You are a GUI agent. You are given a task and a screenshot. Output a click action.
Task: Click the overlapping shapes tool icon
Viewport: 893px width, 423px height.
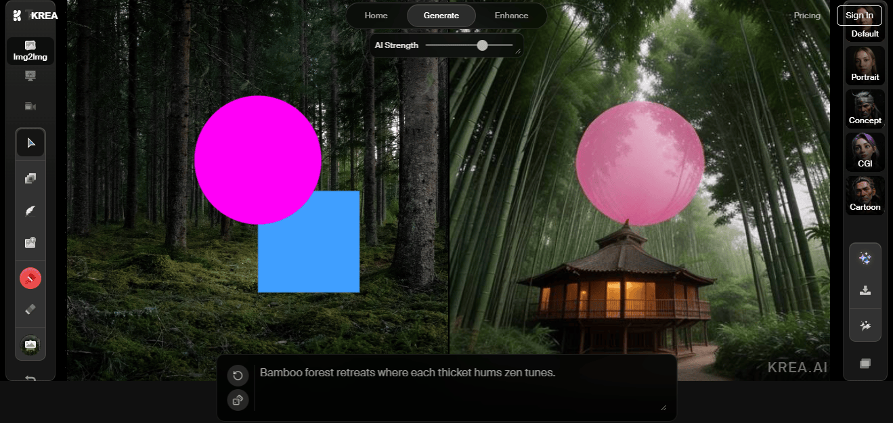(x=30, y=179)
